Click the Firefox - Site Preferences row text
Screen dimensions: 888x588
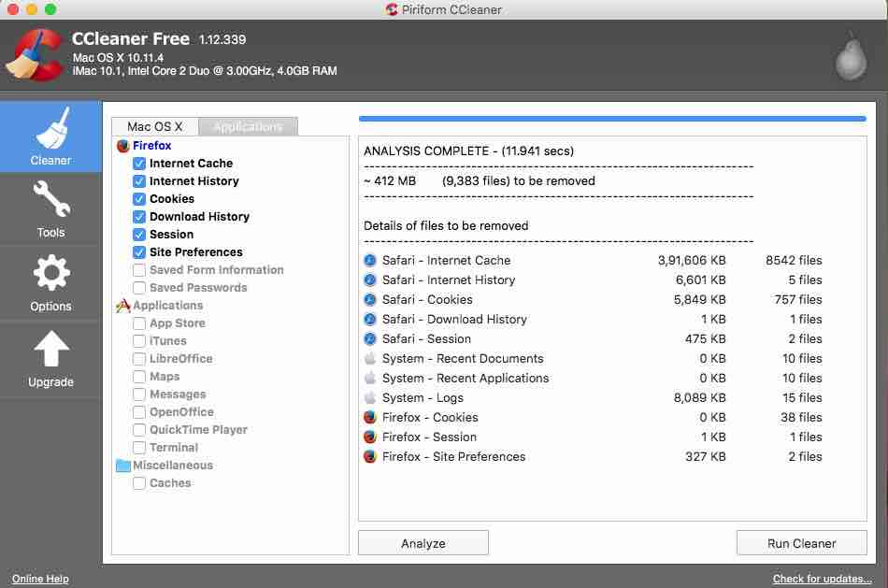(453, 456)
